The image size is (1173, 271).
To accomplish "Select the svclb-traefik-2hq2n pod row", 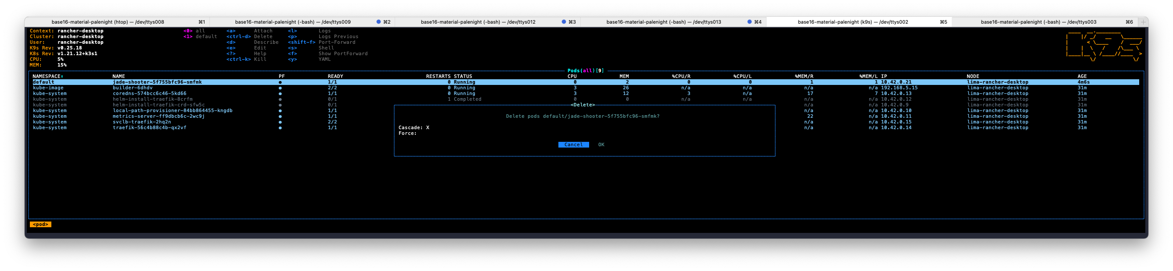I will point(142,122).
